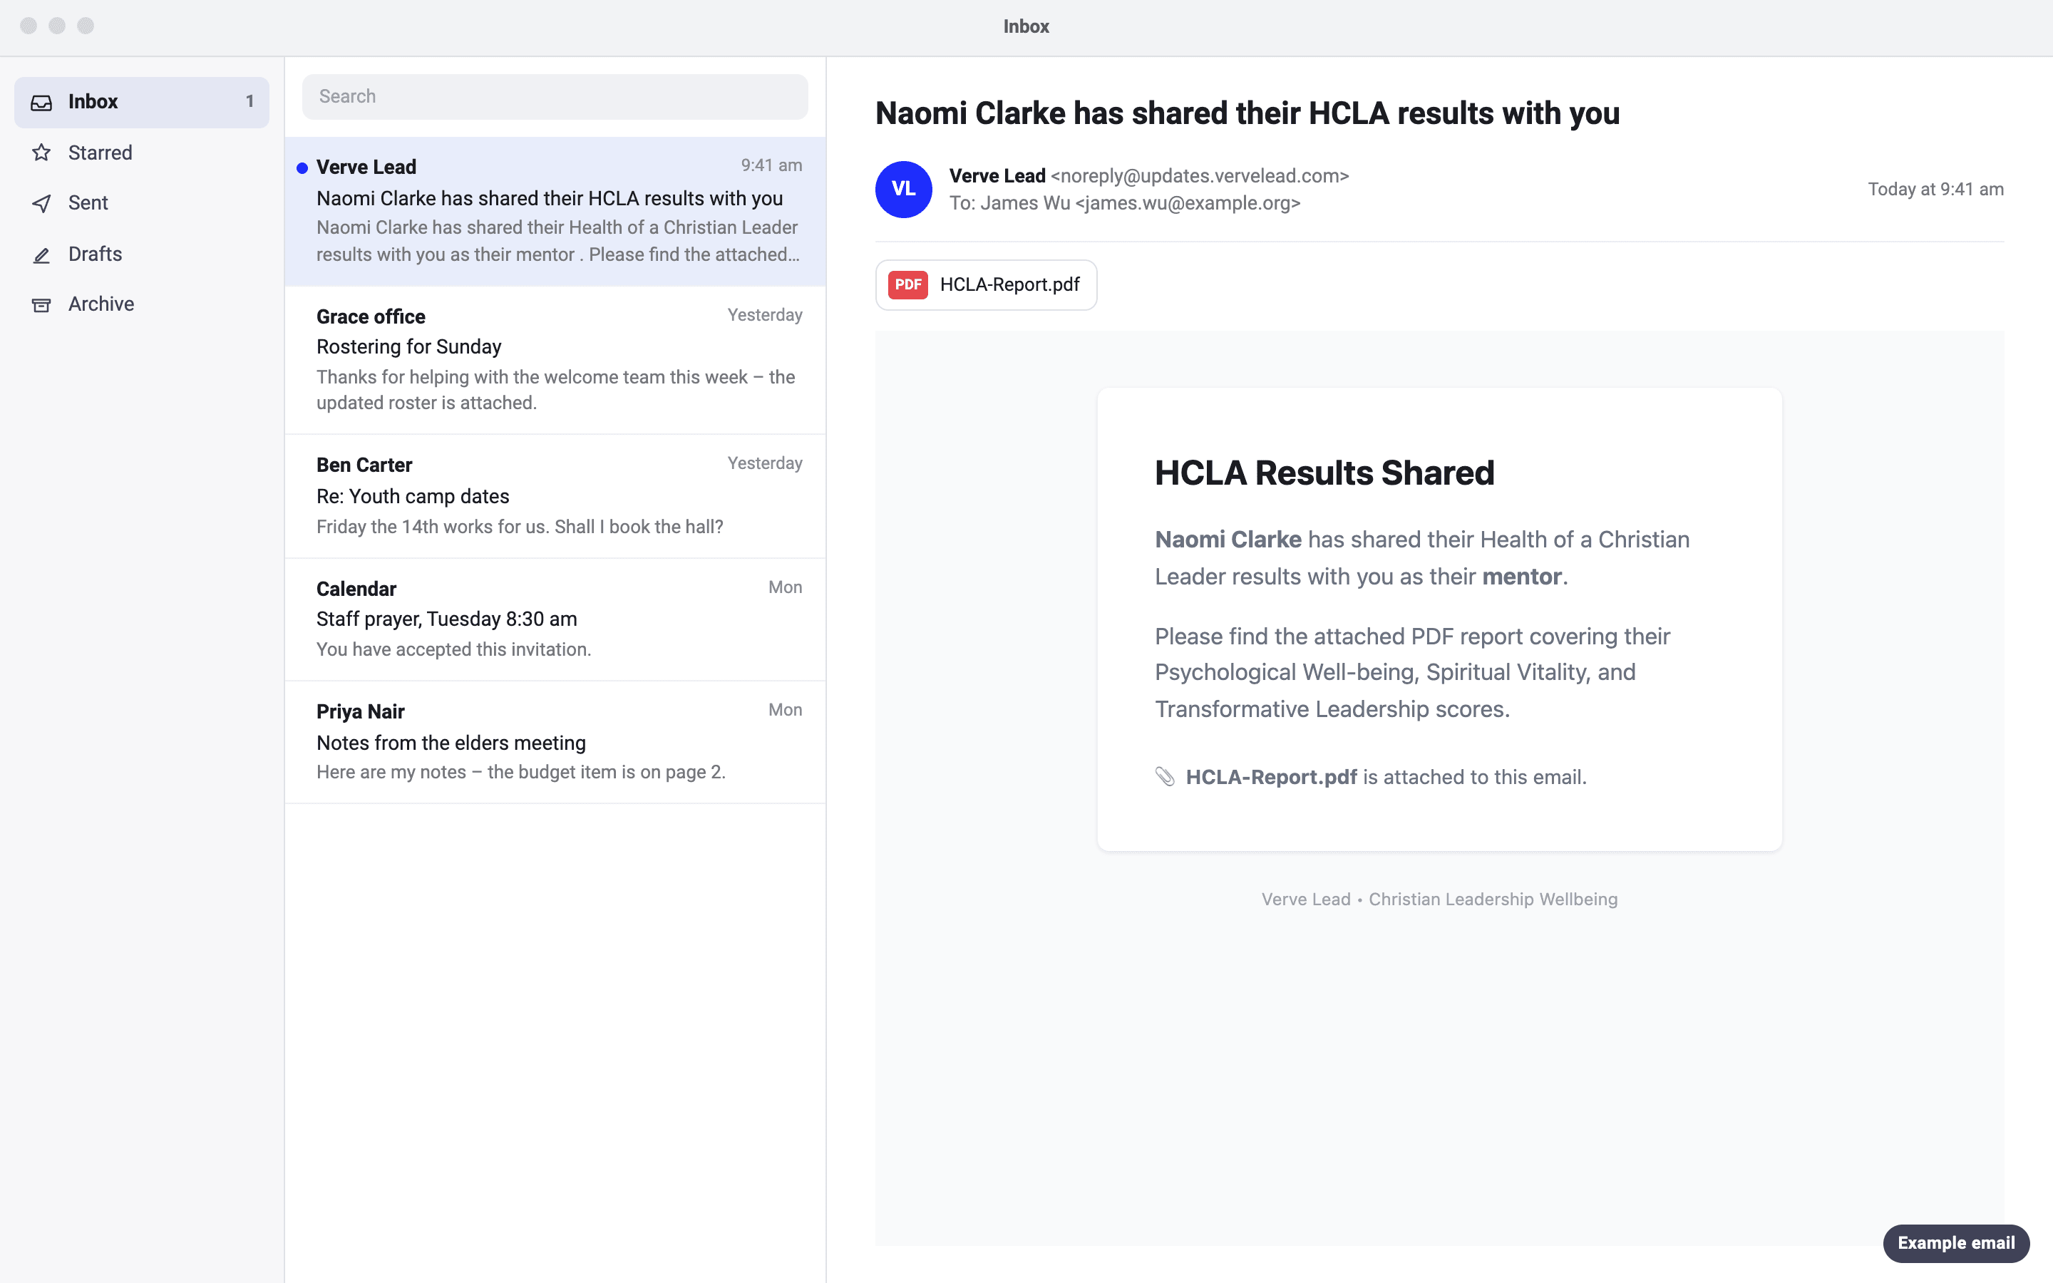Open Priya Nair's elders meeting notes email
Screen dimensions: 2053x1283
tap(555, 743)
